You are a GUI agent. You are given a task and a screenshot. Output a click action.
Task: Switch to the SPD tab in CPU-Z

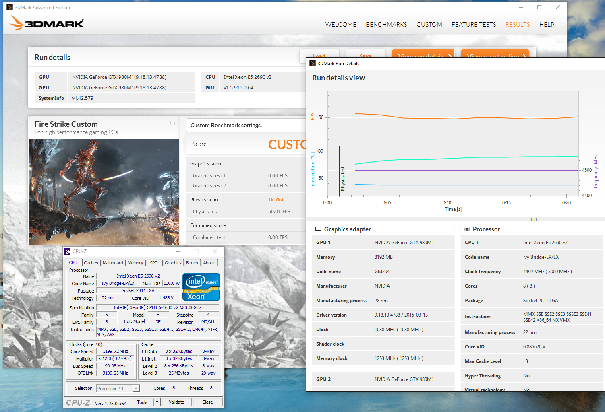coord(154,263)
